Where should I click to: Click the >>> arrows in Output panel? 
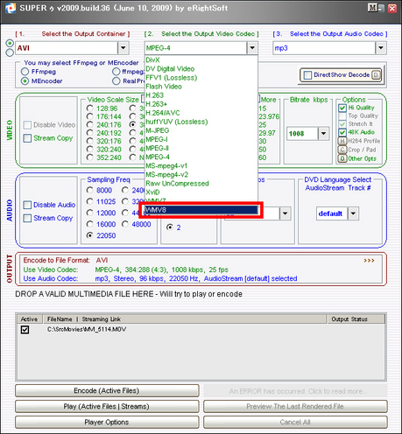pyautogui.click(x=369, y=261)
